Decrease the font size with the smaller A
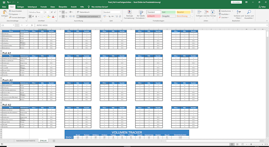 tap(55, 12)
